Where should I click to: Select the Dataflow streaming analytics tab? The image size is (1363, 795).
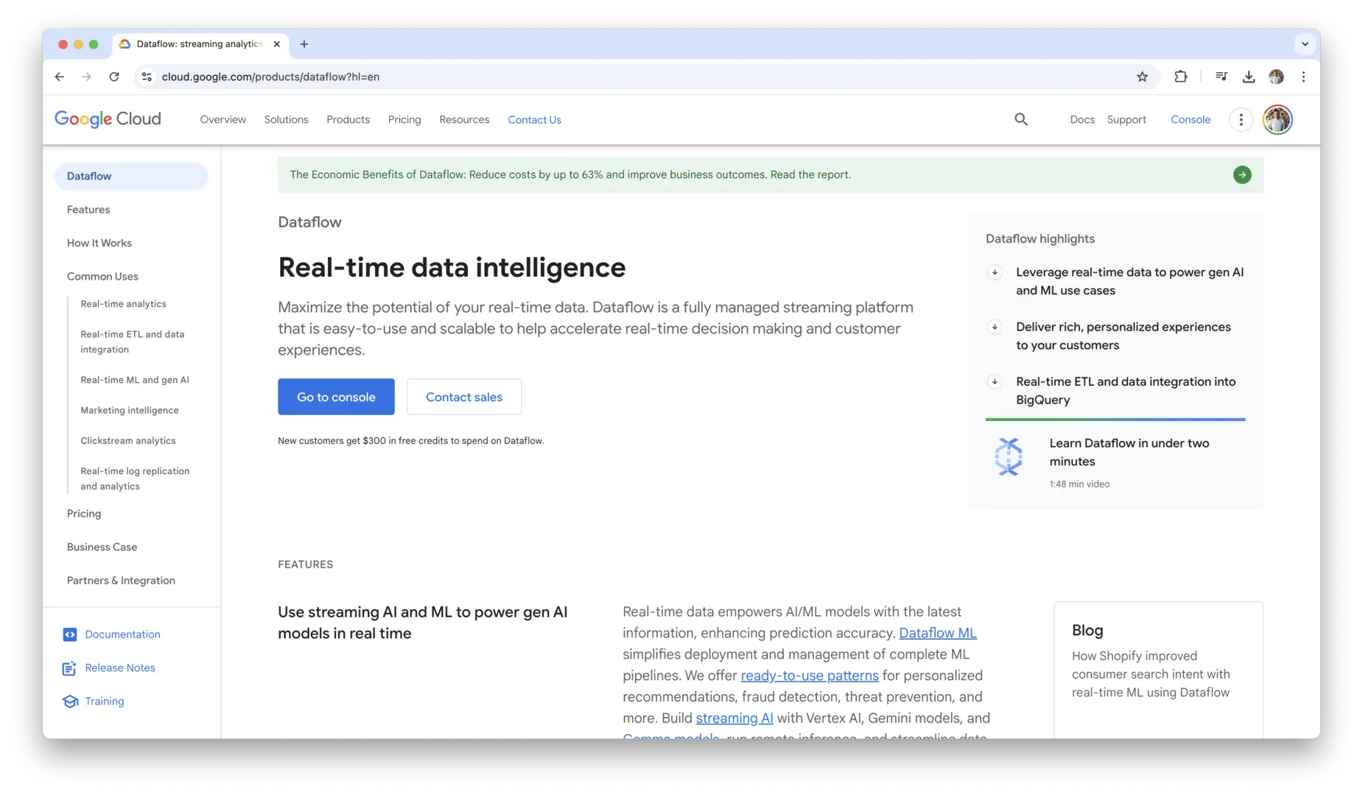click(x=192, y=44)
